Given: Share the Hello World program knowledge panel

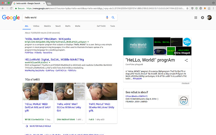Looking at the screenshot, I should [186, 60].
